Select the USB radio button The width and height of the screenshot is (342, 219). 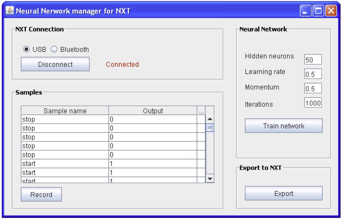pos(26,49)
